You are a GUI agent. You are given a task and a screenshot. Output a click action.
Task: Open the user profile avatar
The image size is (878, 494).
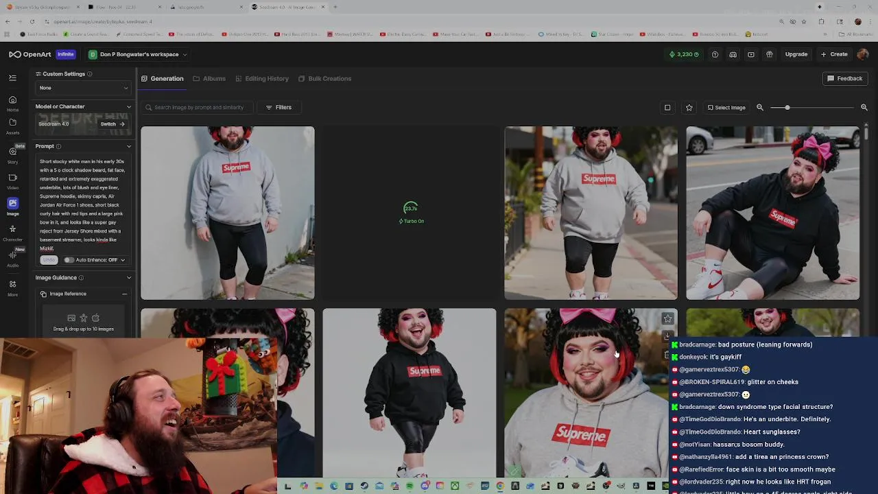[862, 54]
